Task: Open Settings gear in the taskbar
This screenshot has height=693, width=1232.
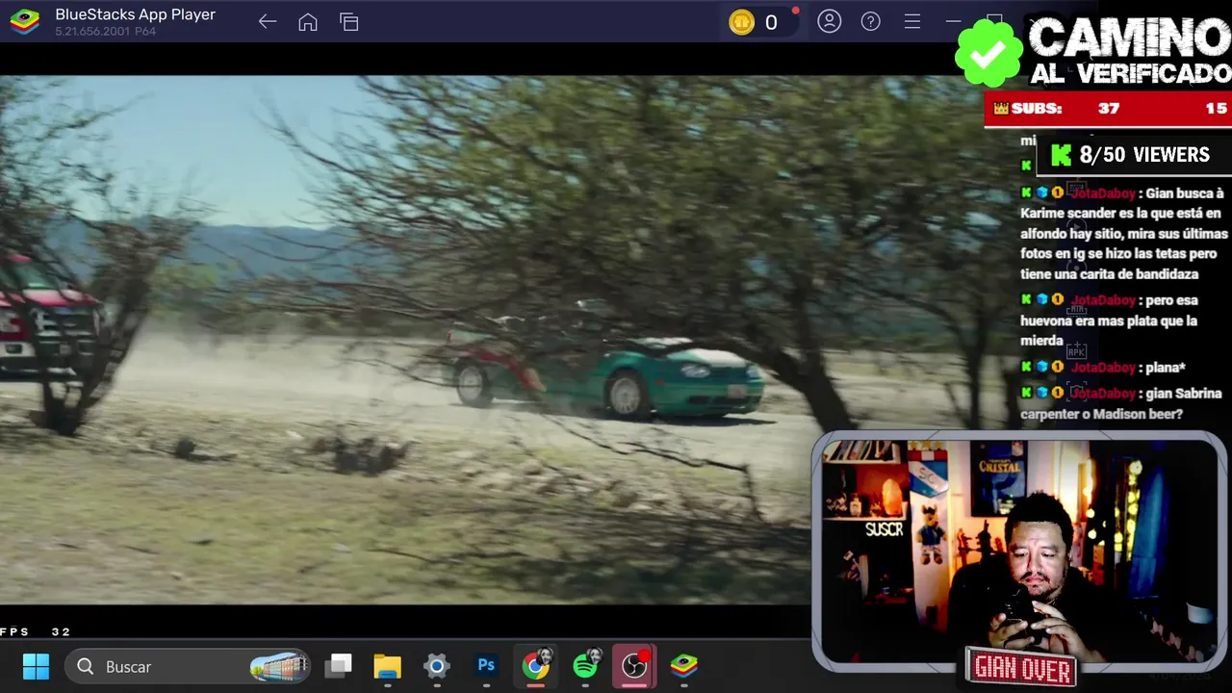Action: [x=436, y=666]
